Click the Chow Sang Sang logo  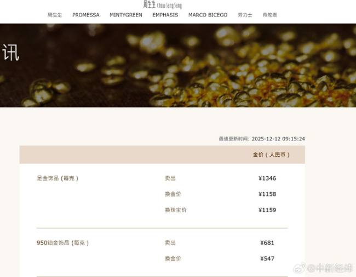(162, 5)
